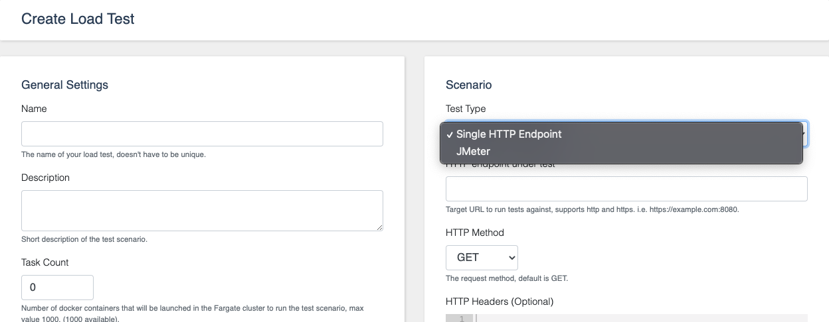829x322 pixels.
Task: Click the HTTP Headers (Optional) label
Action: pyautogui.click(x=499, y=301)
